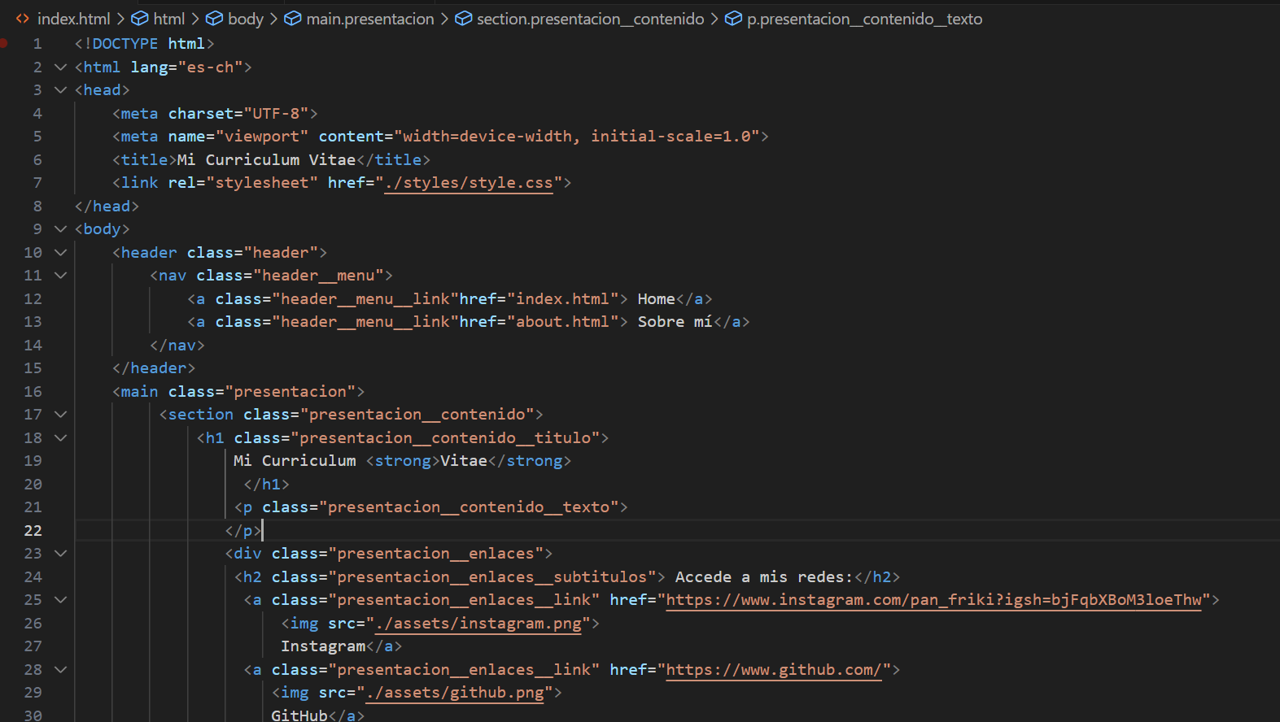Fold the section block on line 17
This screenshot has height=722, width=1280.
pos(60,414)
